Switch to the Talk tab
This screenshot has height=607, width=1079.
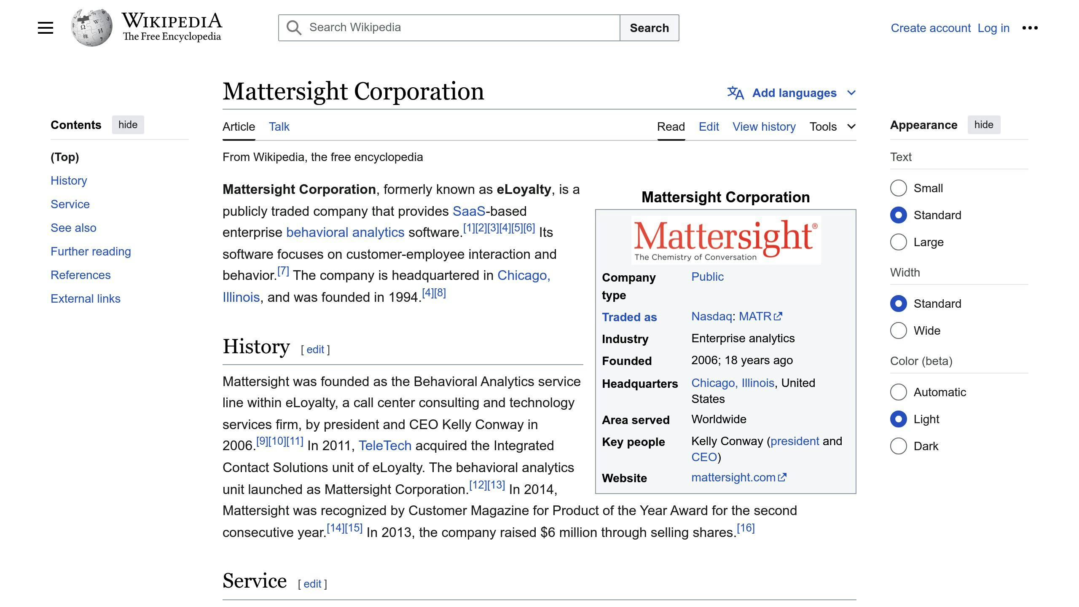(279, 126)
